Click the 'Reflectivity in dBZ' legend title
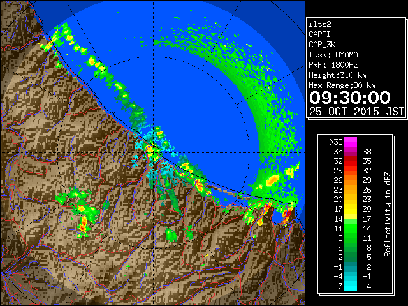This screenshot has height=306, width=408. tap(388, 214)
